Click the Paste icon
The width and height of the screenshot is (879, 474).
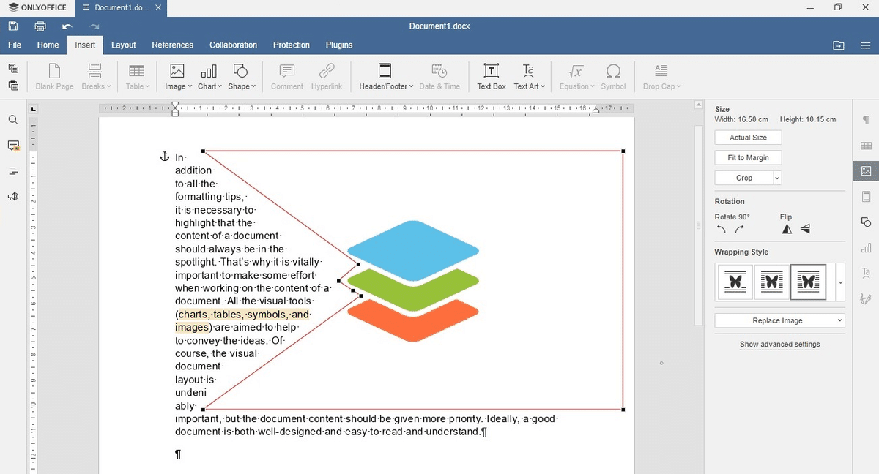tap(13, 86)
